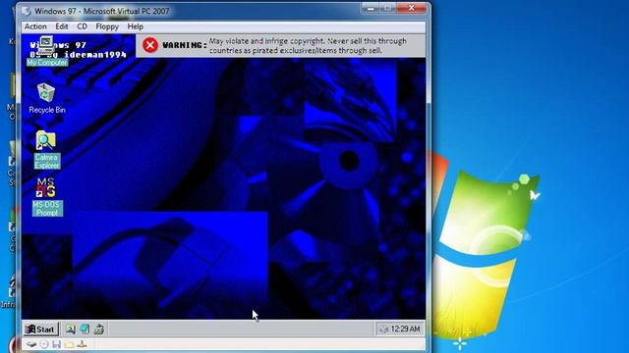
Task: Click the Start button in the guest taskbar
Action: point(40,329)
